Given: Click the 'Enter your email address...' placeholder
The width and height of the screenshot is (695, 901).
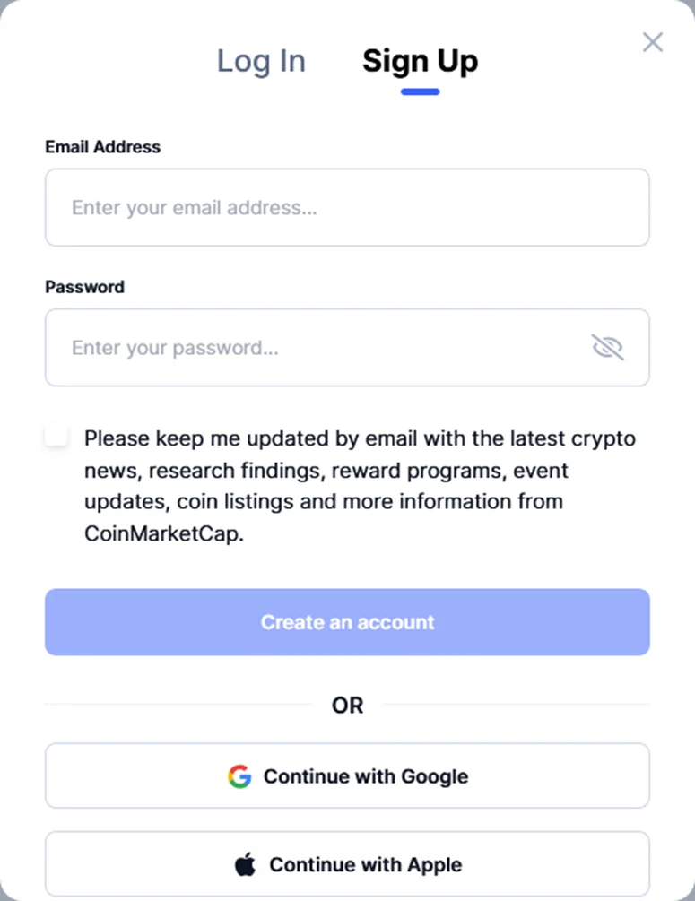Looking at the screenshot, I should (x=195, y=207).
